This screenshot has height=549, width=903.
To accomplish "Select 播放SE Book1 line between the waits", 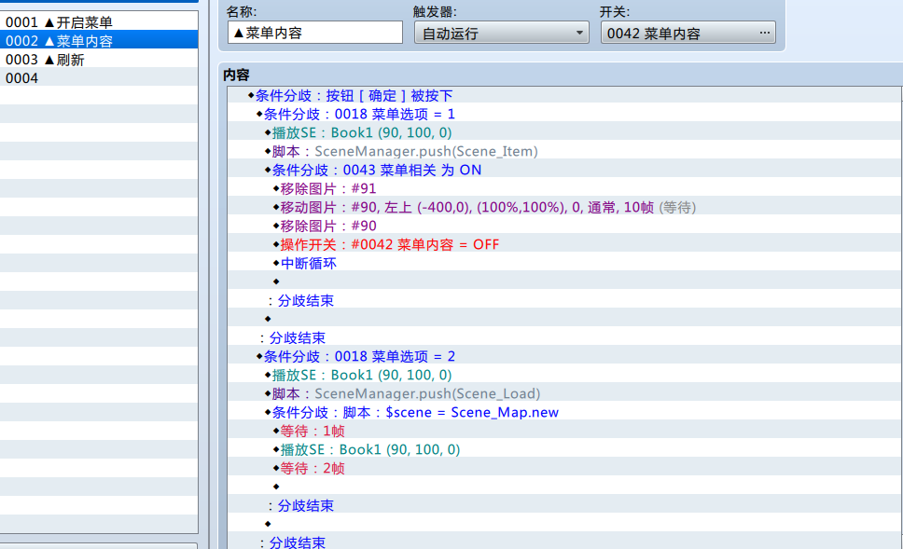I will (564, 450).
